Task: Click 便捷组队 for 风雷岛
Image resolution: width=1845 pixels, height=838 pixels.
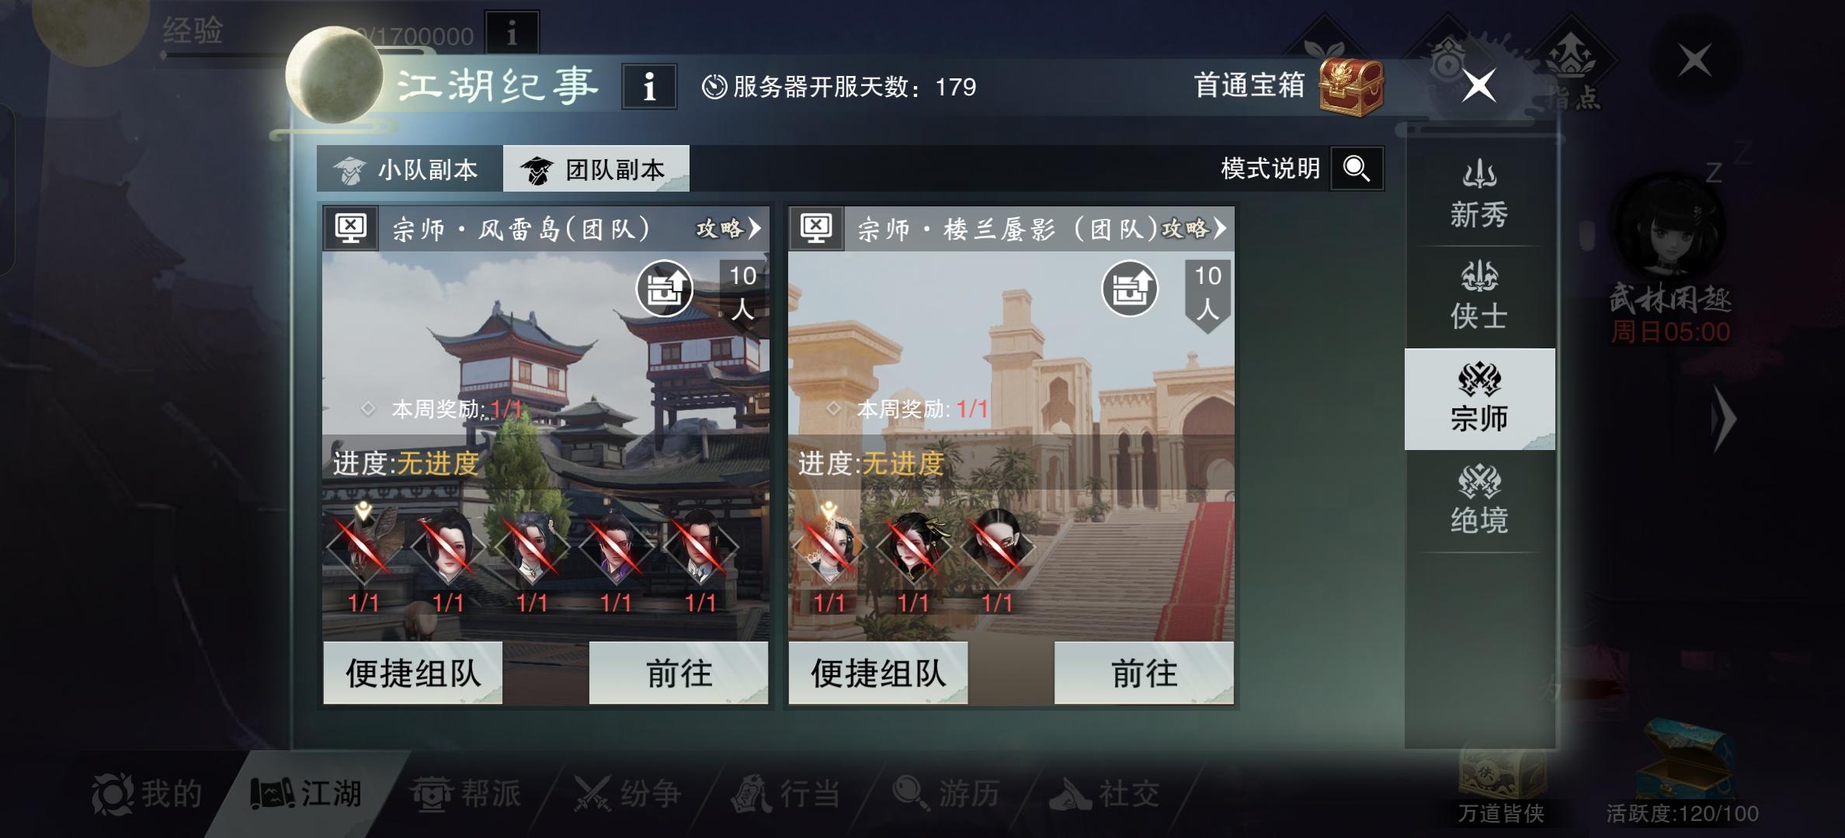Action: point(413,673)
